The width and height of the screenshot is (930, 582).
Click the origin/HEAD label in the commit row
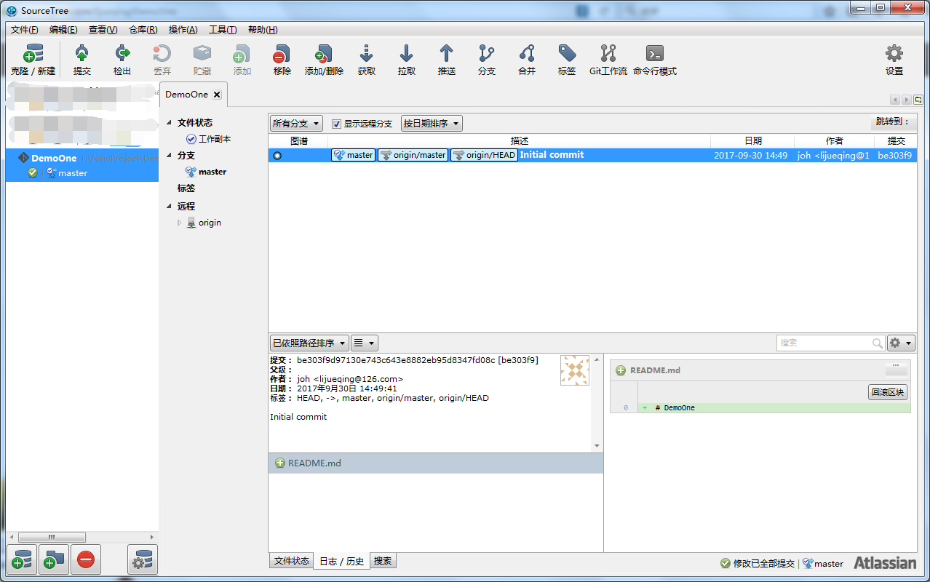[484, 155]
